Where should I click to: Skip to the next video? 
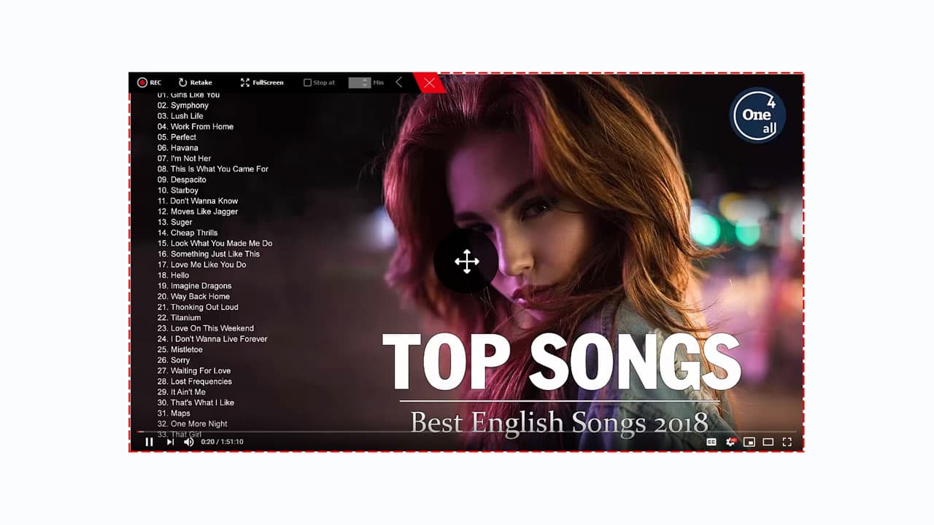click(170, 442)
